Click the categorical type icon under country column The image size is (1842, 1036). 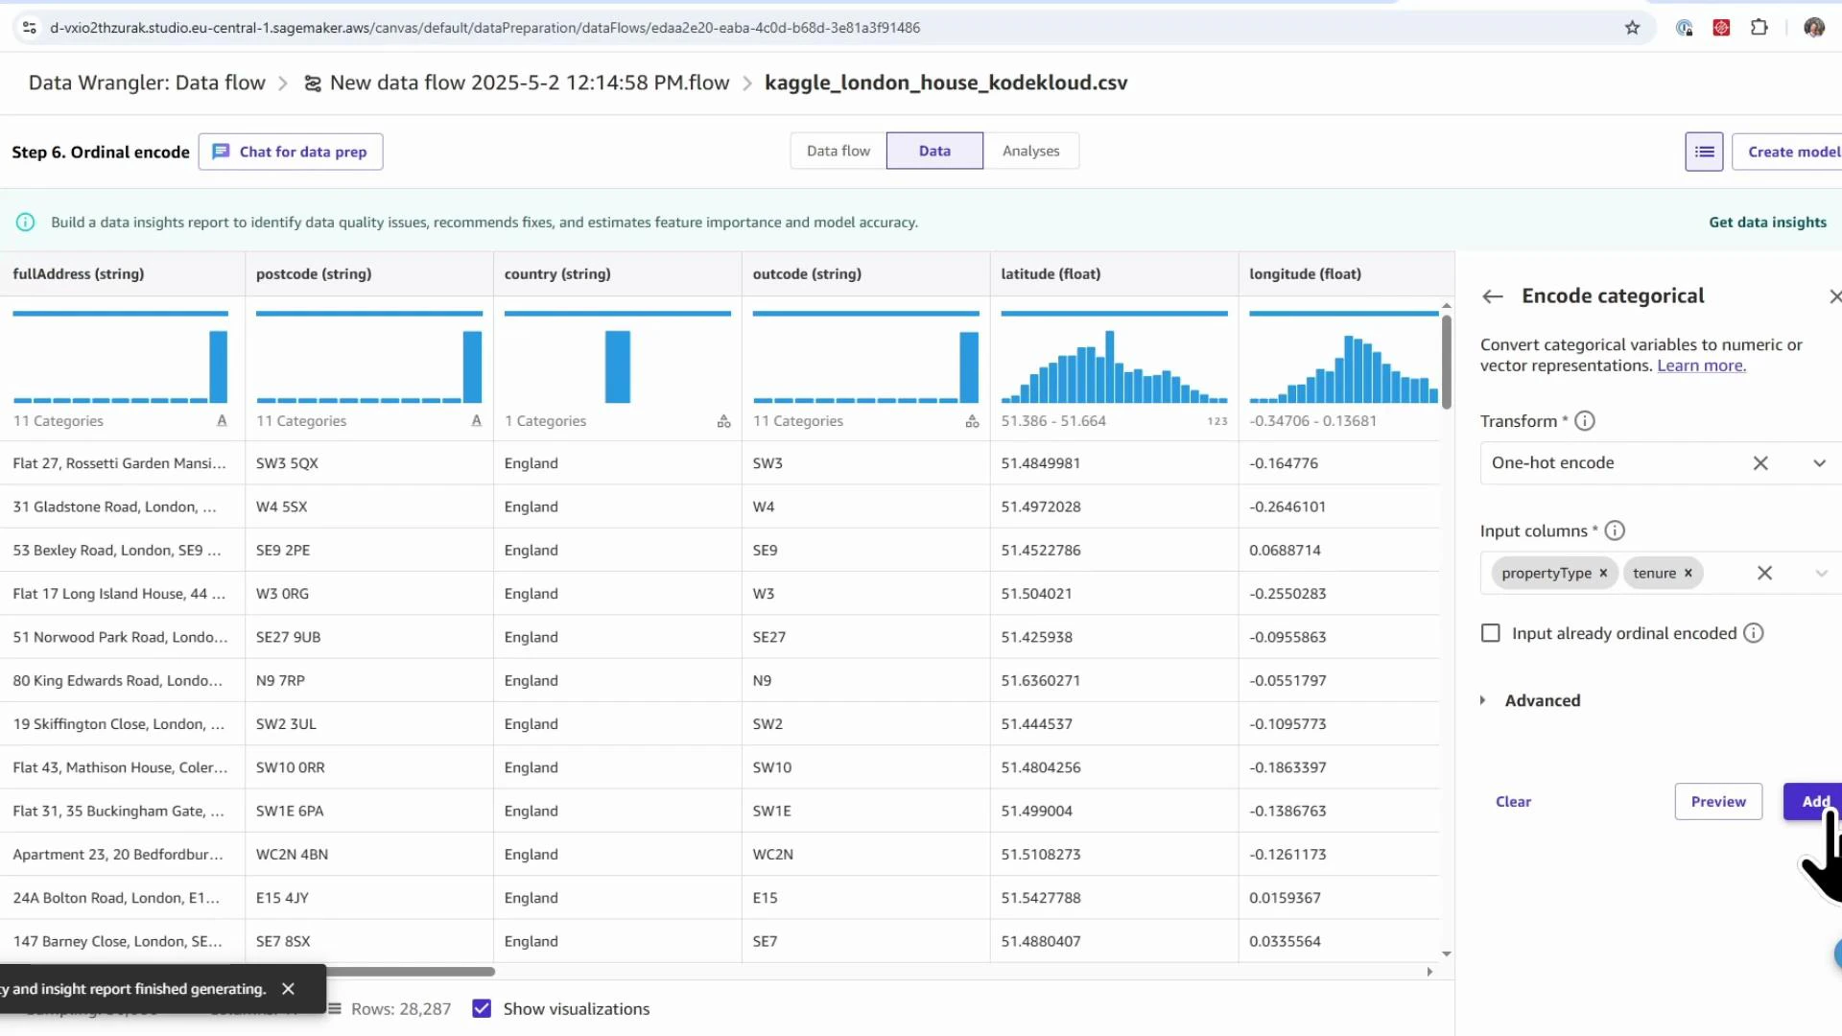(724, 420)
